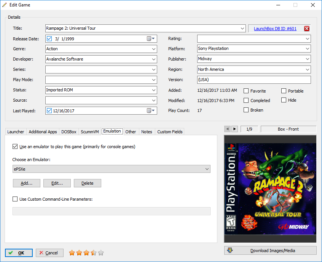
Task: Enable the Portable checkbox
Action: (x=284, y=91)
